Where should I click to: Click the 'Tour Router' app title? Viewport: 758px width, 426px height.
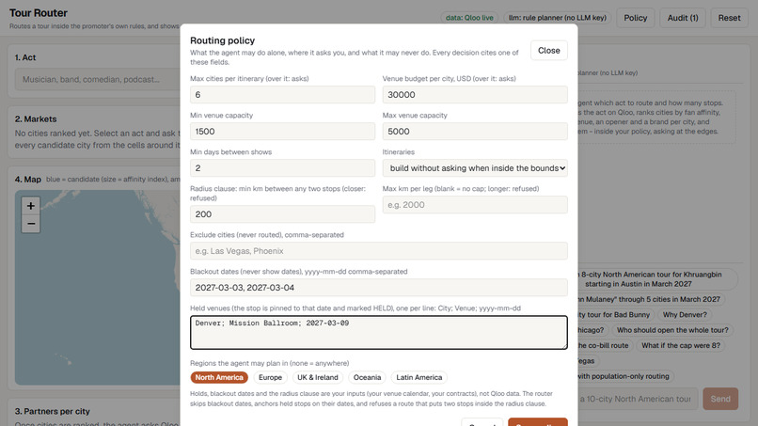click(39, 13)
